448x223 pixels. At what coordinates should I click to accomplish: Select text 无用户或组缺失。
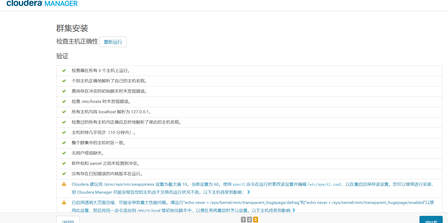[x=88, y=153]
